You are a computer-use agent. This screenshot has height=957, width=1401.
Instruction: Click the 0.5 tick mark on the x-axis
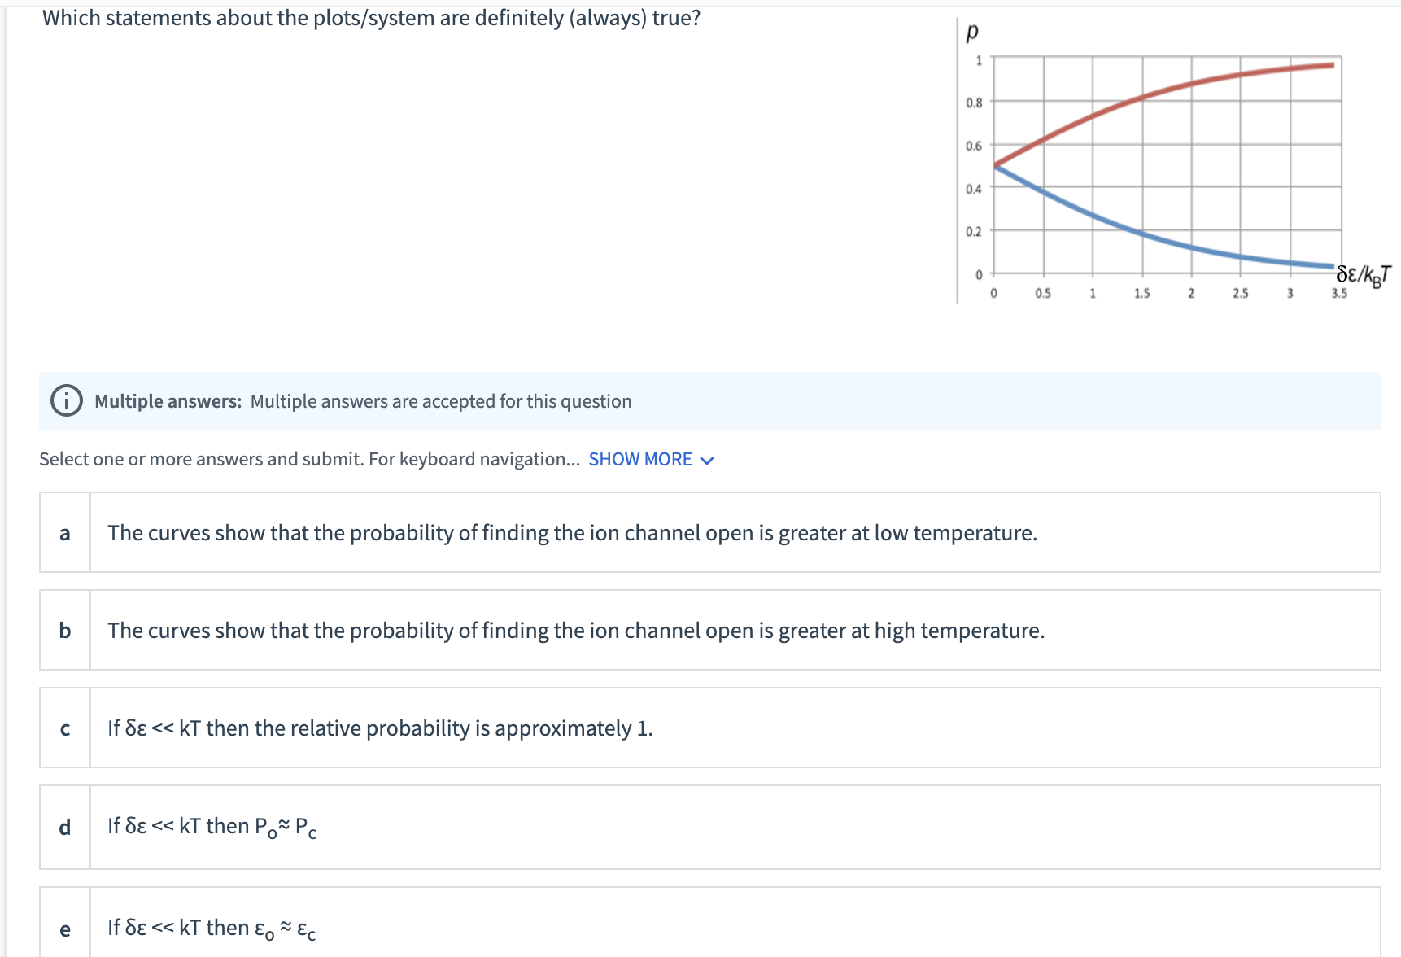(x=1044, y=293)
